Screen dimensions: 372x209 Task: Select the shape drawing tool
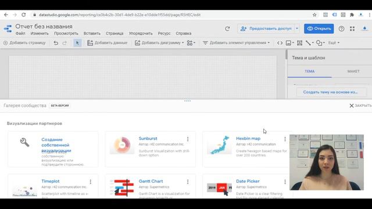(320, 43)
